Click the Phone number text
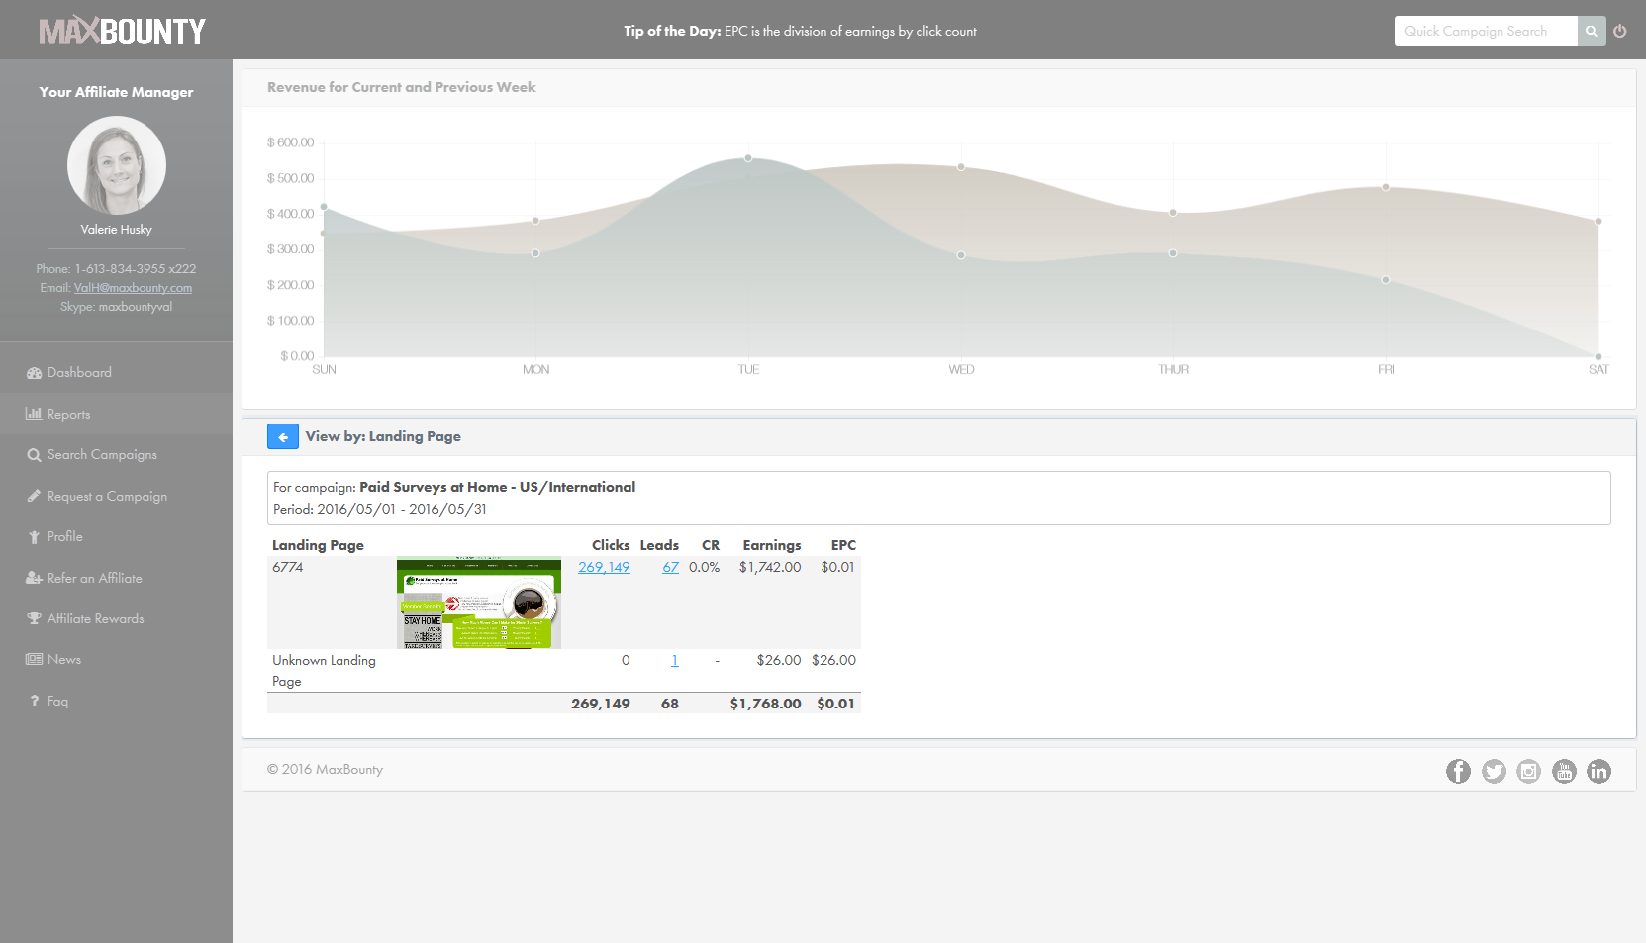 116,269
